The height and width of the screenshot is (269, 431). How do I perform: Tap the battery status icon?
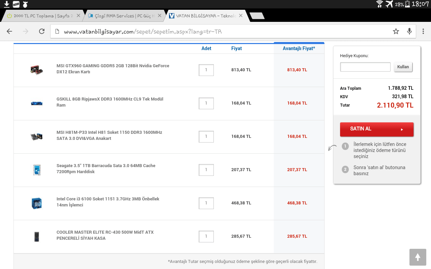[x=407, y=4]
